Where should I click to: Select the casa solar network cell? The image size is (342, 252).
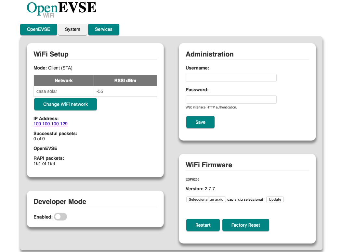(64, 91)
